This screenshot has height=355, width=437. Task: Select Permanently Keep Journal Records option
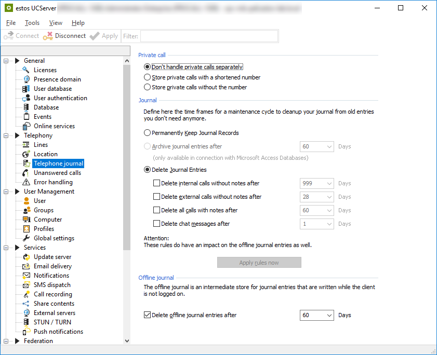[x=147, y=133]
